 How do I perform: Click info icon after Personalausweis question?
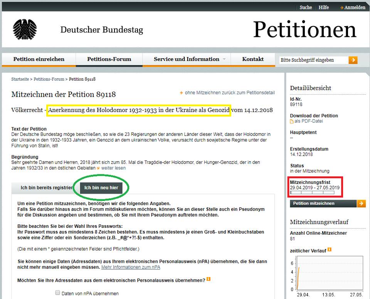coord(209,279)
